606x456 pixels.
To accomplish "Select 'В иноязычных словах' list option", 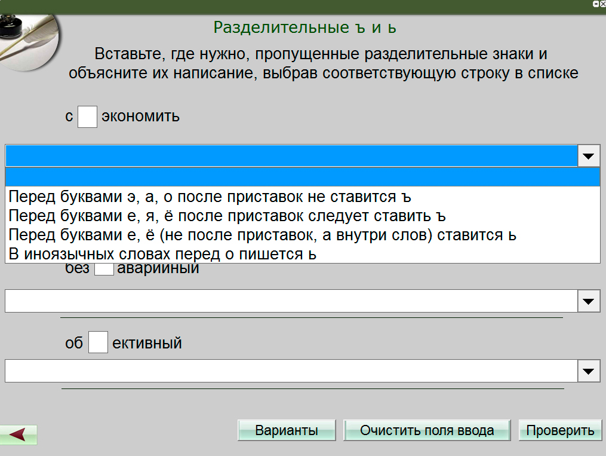I will 162,254.
